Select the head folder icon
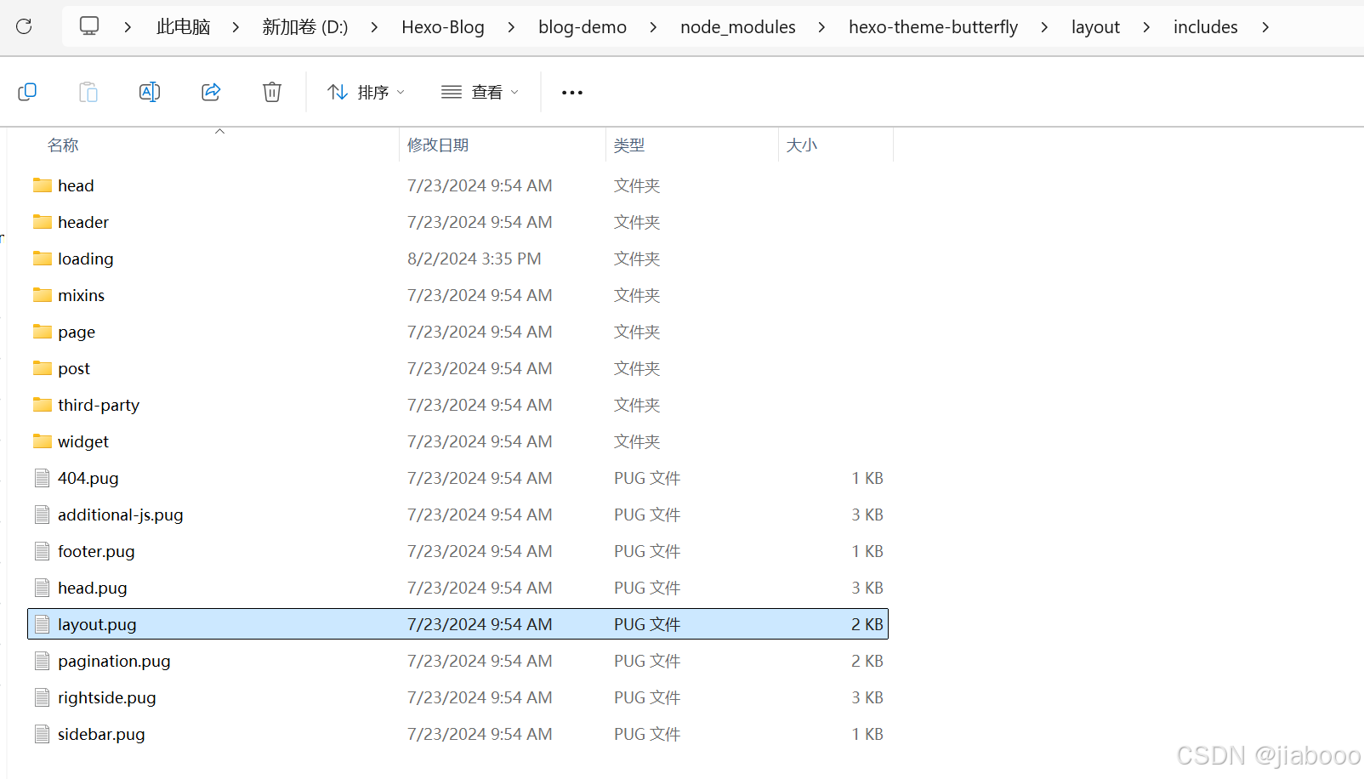 [43, 185]
